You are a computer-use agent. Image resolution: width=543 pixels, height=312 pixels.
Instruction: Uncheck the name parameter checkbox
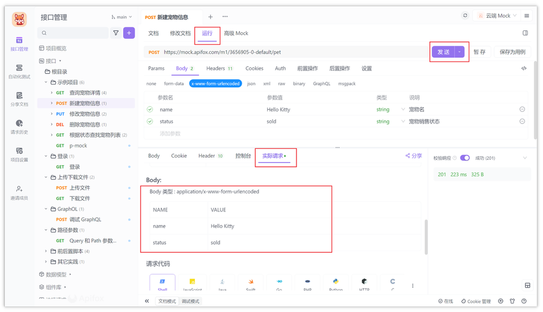(150, 110)
